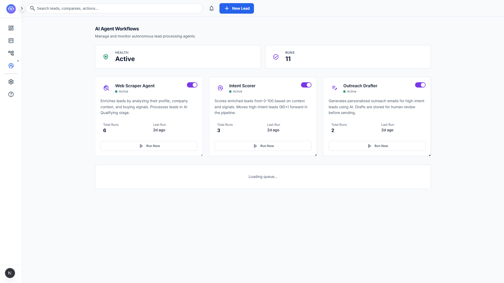504x283 pixels.
Task: Expand the sidebar with chevron arrow
Action: (x=22, y=8)
